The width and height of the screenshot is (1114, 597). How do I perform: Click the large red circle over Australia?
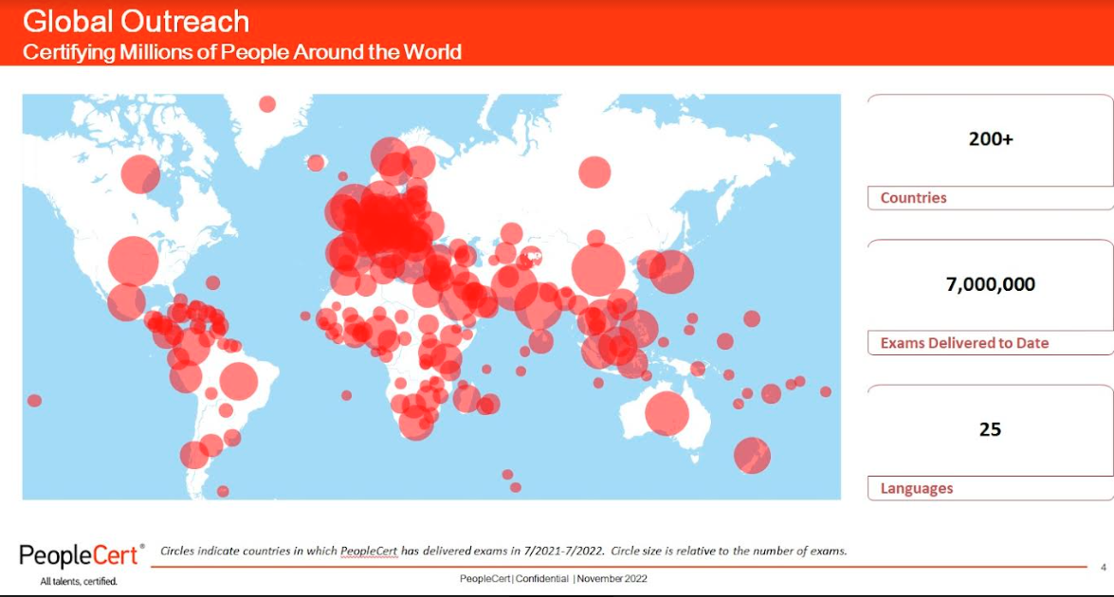(x=666, y=414)
